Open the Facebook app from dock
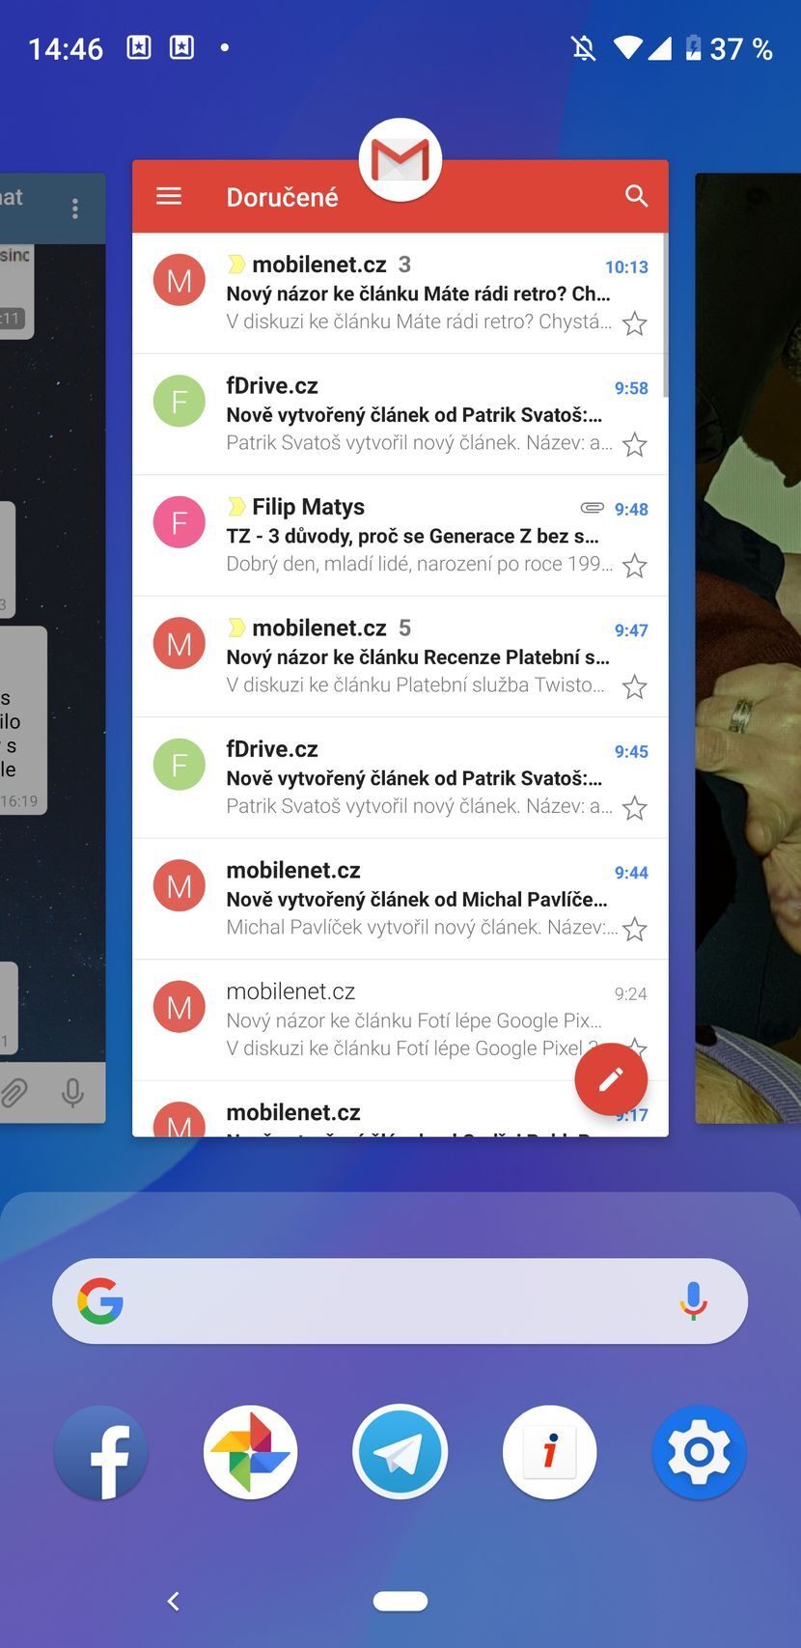 click(101, 1452)
